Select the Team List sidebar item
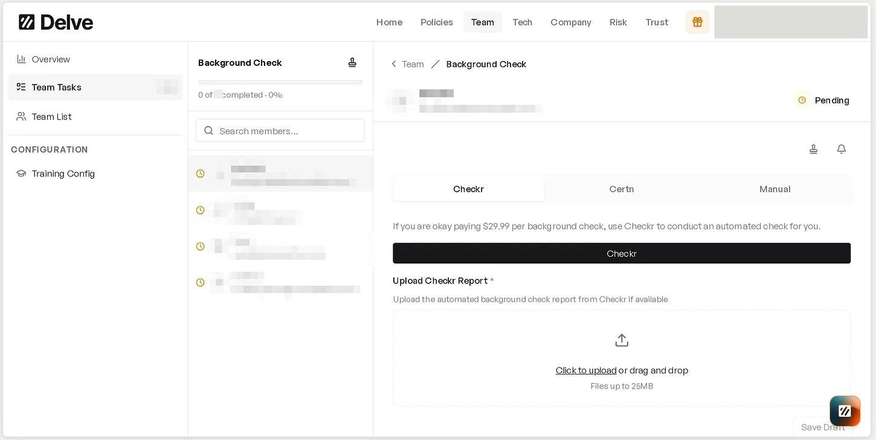Viewport: 876px width, 440px height. pyautogui.click(x=95, y=117)
